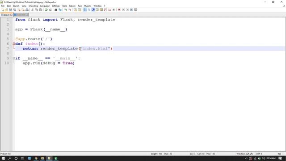Start macro recording with red icon

(x=119, y=10)
